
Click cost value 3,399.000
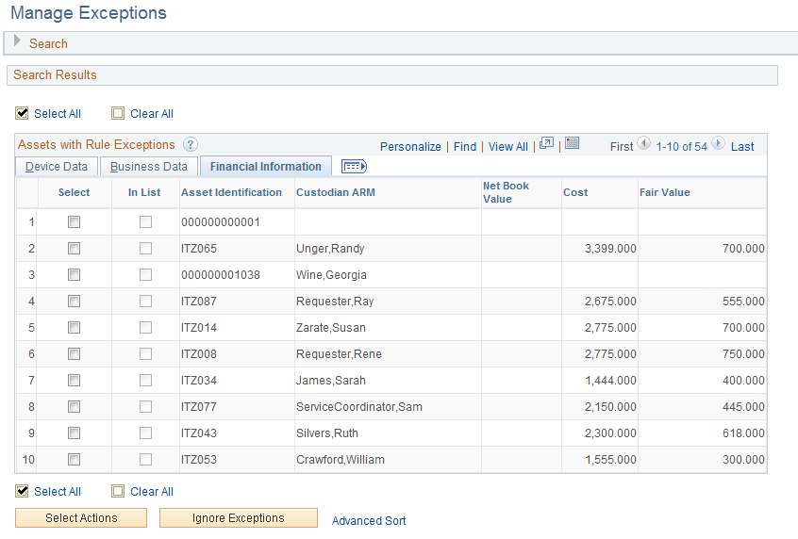pos(610,249)
